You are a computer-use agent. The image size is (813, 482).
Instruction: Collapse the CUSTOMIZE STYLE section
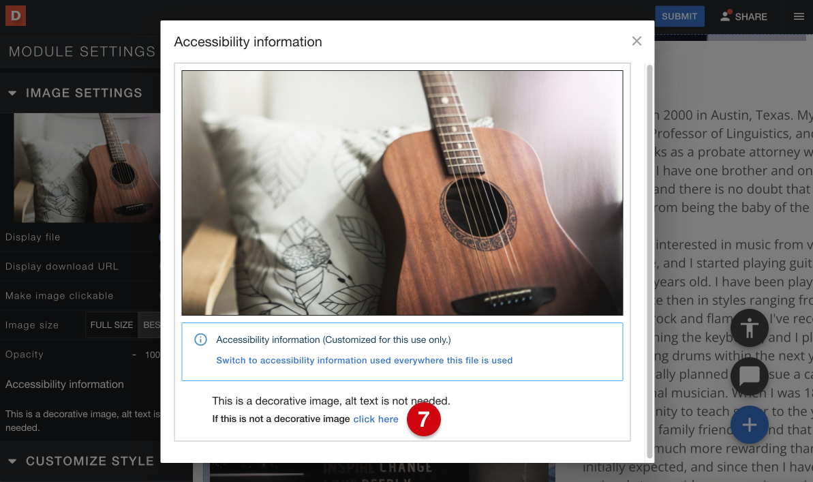click(x=12, y=461)
